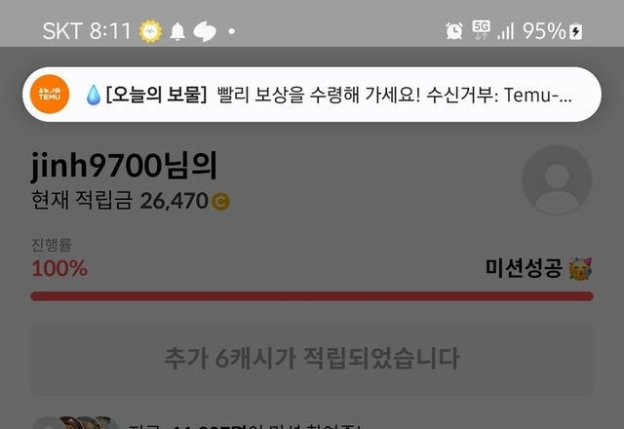
Task: Tap the participant avatars thumbnail row
Action: point(76,422)
